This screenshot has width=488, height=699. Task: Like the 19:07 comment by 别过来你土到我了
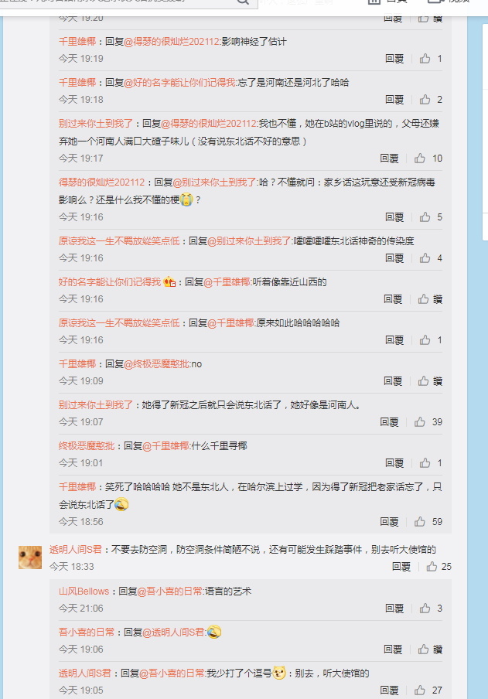point(420,421)
